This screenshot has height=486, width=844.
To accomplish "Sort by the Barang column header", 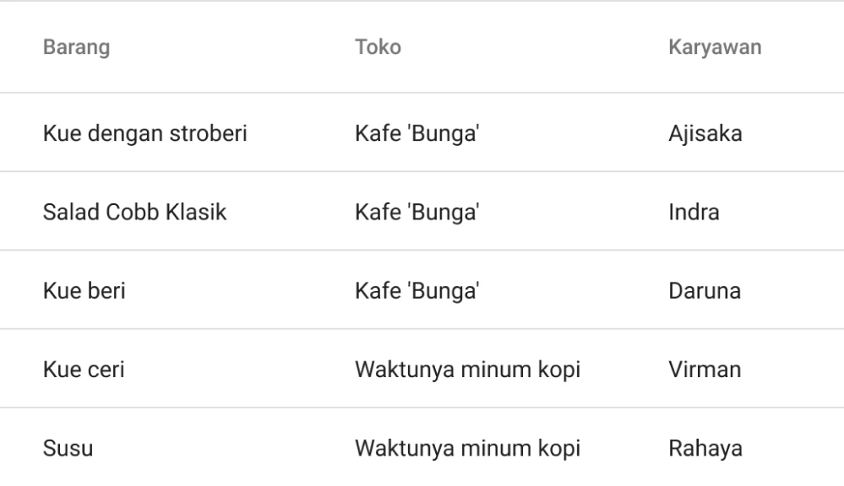I will (77, 47).
